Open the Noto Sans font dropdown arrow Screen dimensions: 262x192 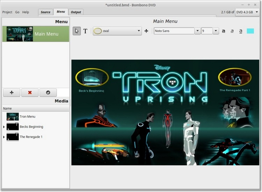(197, 31)
